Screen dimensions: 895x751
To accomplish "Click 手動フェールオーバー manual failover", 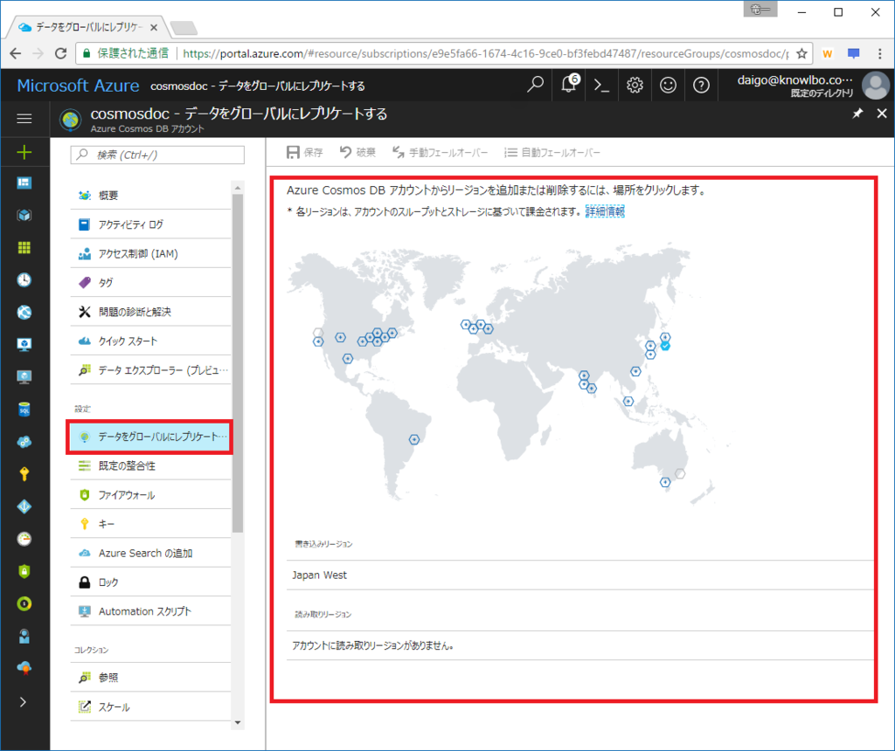I will pos(441,152).
